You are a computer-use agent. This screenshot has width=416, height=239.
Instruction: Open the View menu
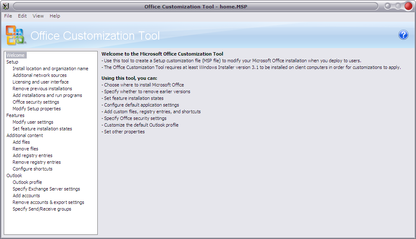pyautogui.click(x=38, y=16)
